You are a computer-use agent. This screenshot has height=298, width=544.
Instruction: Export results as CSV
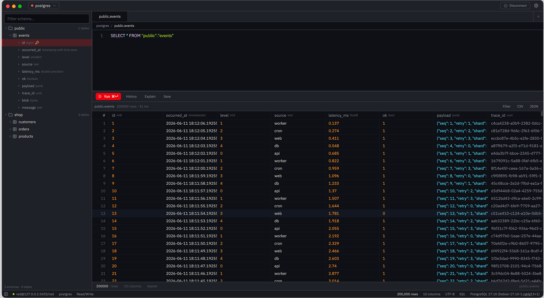tap(520, 106)
